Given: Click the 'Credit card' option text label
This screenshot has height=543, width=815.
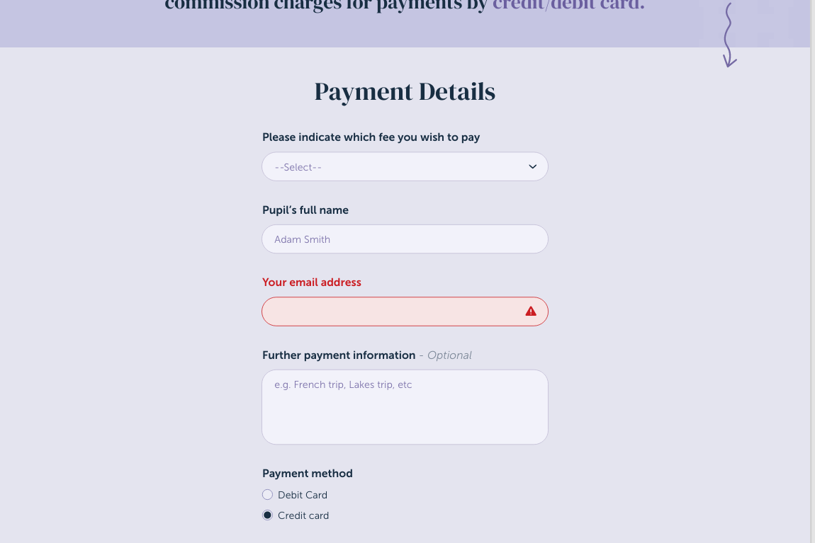Looking at the screenshot, I should pyautogui.click(x=303, y=515).
